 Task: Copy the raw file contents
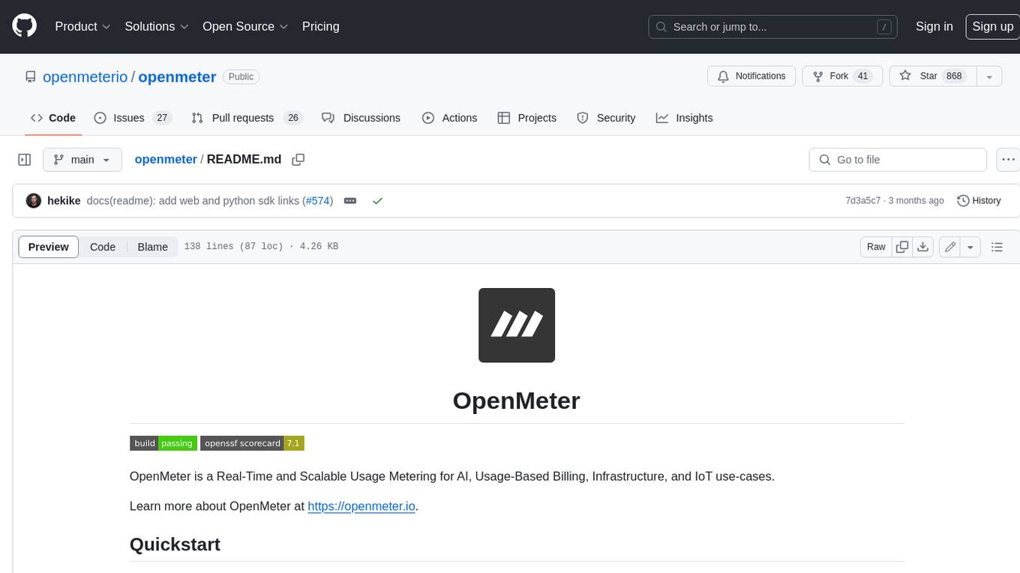pos(902,247)
